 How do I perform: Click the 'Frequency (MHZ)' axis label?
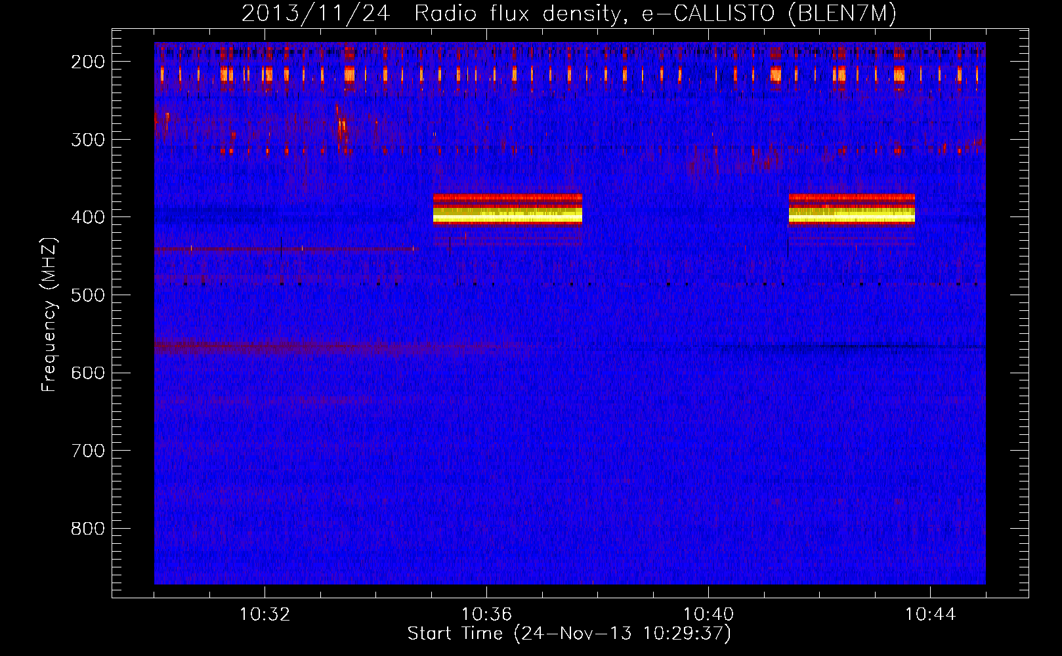tap(49, 314)
